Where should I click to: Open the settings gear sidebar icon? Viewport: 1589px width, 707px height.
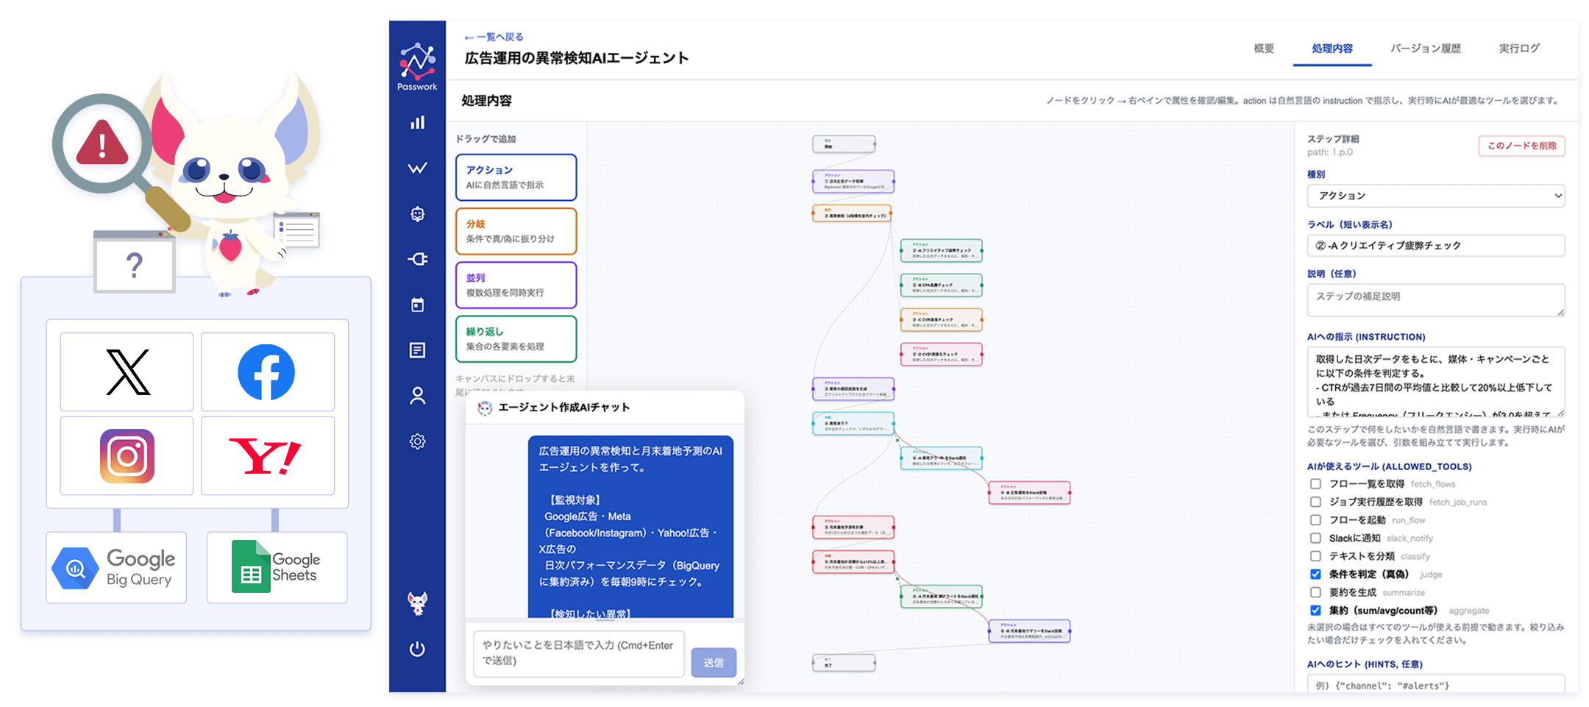tap(417, 441)
